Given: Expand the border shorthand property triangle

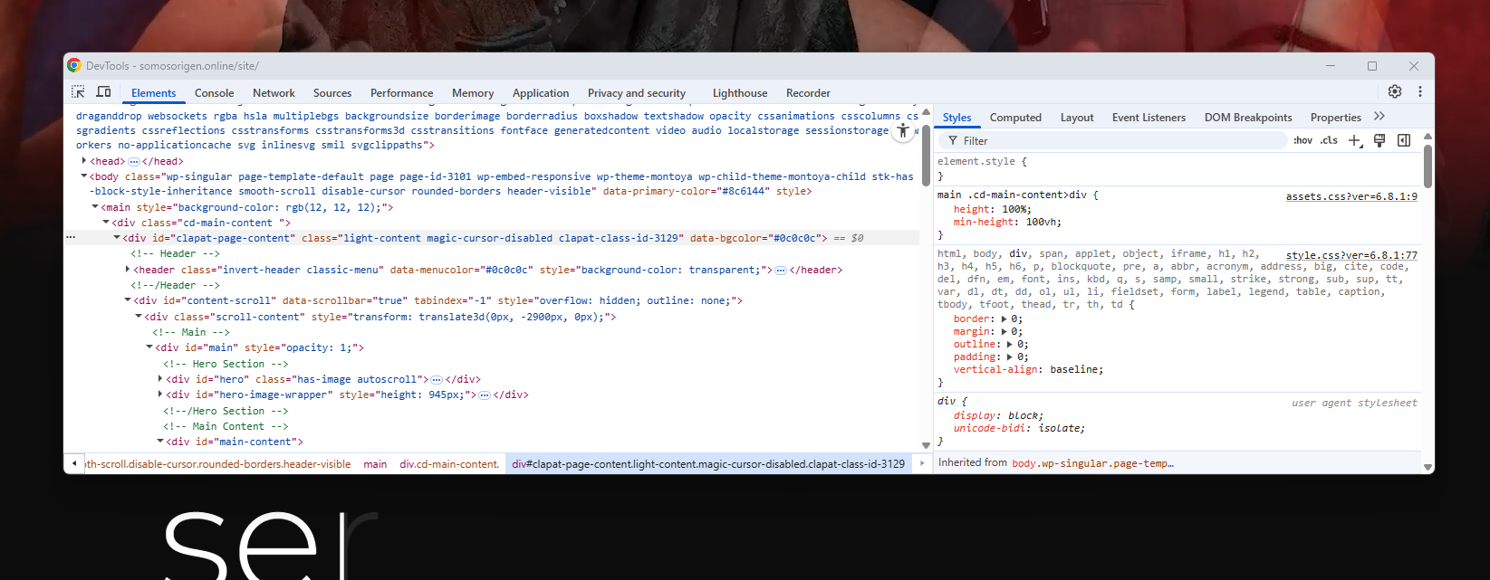Looking at the screenshot, I should pyautogui.click(x=1004, y=319).
